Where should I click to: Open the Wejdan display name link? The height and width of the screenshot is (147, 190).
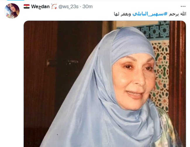click(40, 6)
